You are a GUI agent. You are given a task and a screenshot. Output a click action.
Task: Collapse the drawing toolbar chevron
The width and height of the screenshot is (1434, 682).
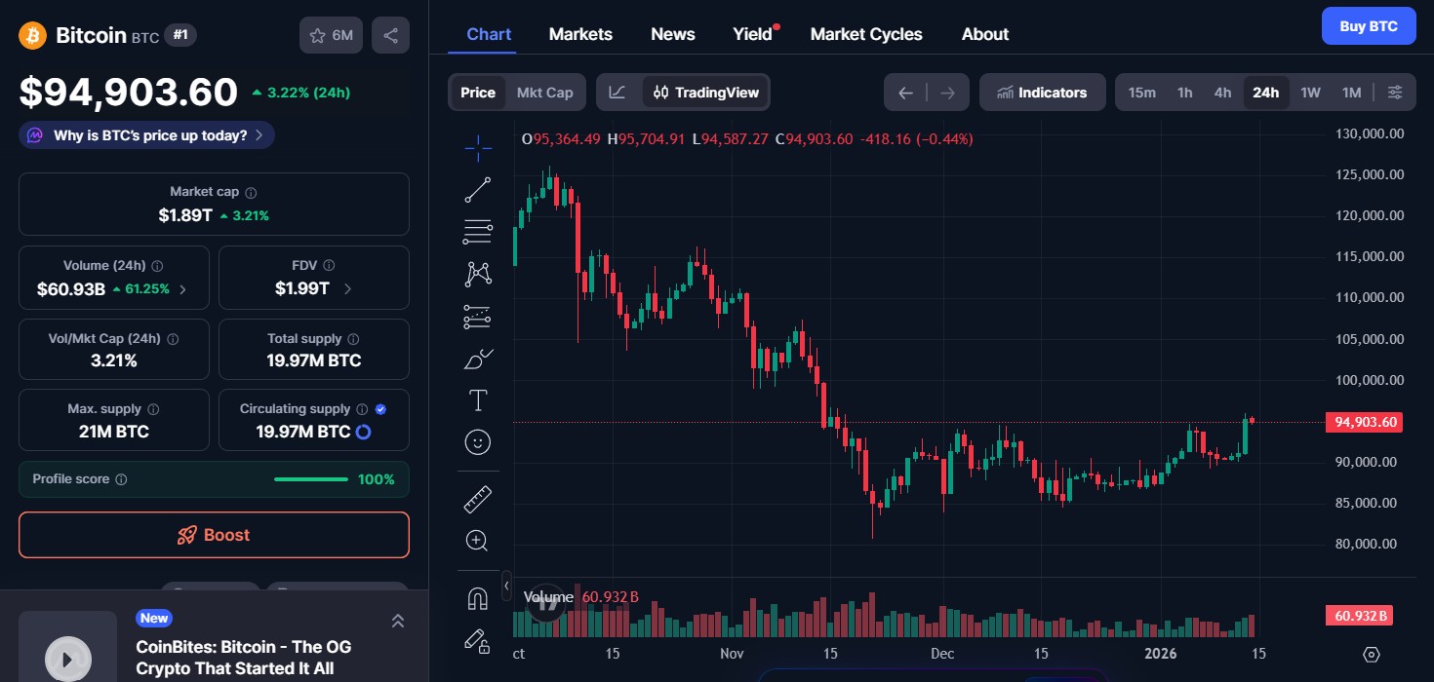pos(506,586)
